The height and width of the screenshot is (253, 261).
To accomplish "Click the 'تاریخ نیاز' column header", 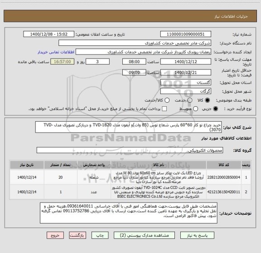I will (27, 165).
